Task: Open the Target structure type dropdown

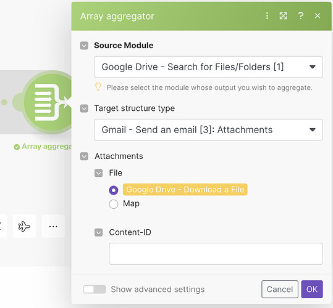Action: (x=208, y=130)
